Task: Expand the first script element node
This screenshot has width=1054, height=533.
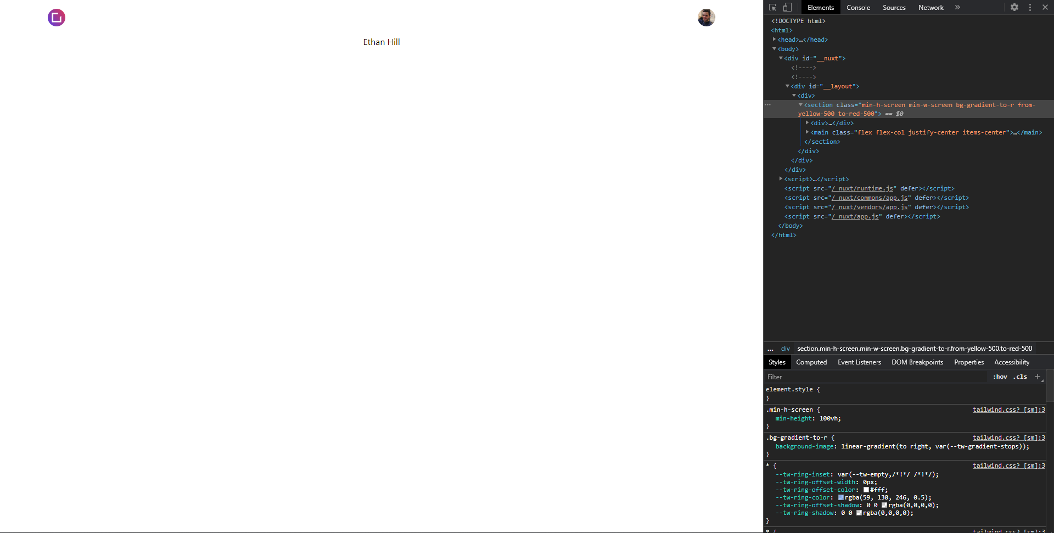Action: pos(781,179)
